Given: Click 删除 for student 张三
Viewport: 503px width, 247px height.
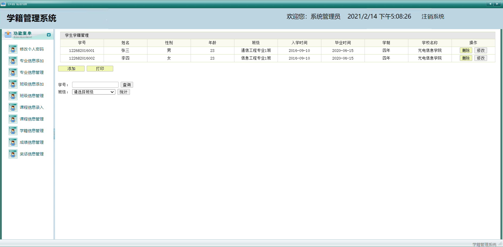Looking at the screenshot, I should point(466,50).
